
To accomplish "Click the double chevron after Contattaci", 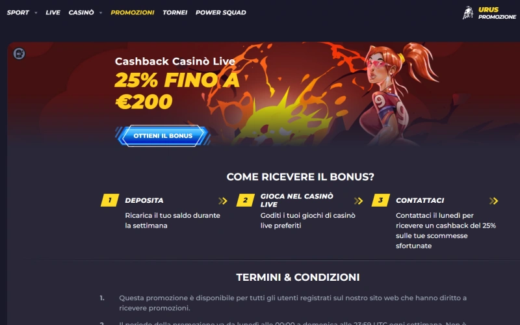I will click(493, 201).
